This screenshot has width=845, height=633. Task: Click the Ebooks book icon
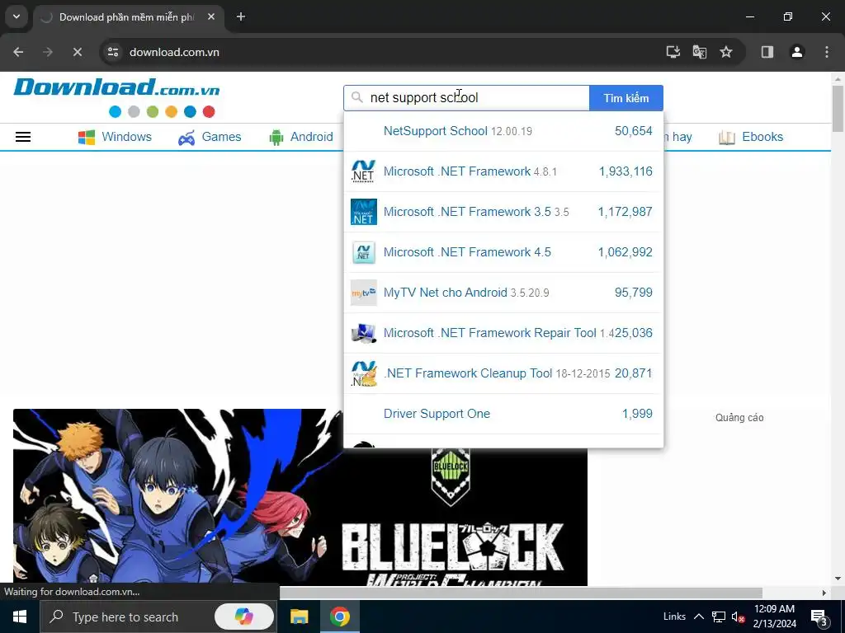[726, 138]
